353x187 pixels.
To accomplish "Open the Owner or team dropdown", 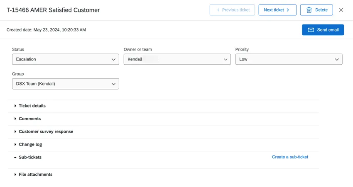I will [x=177, y=59].
